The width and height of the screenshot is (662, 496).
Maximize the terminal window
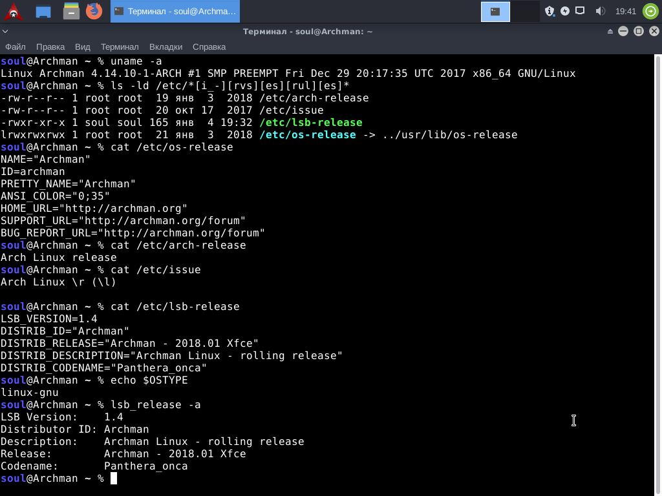click(639, 31)
